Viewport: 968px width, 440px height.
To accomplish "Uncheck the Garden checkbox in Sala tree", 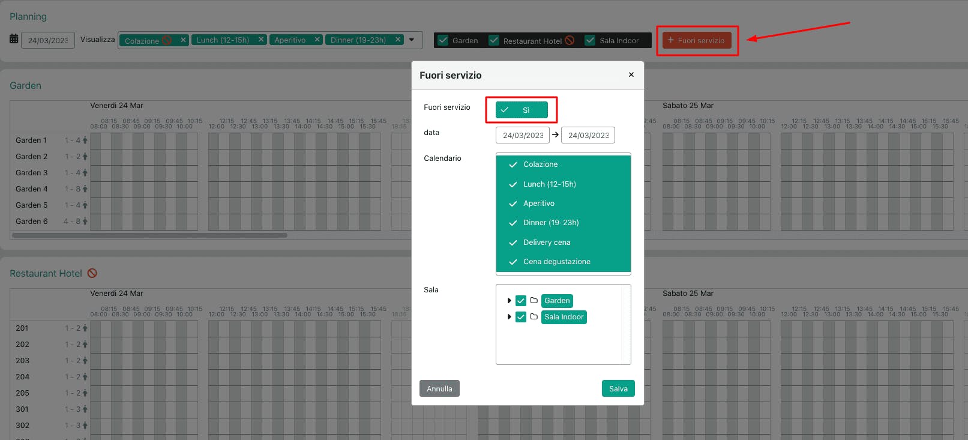I will (521, 301).
